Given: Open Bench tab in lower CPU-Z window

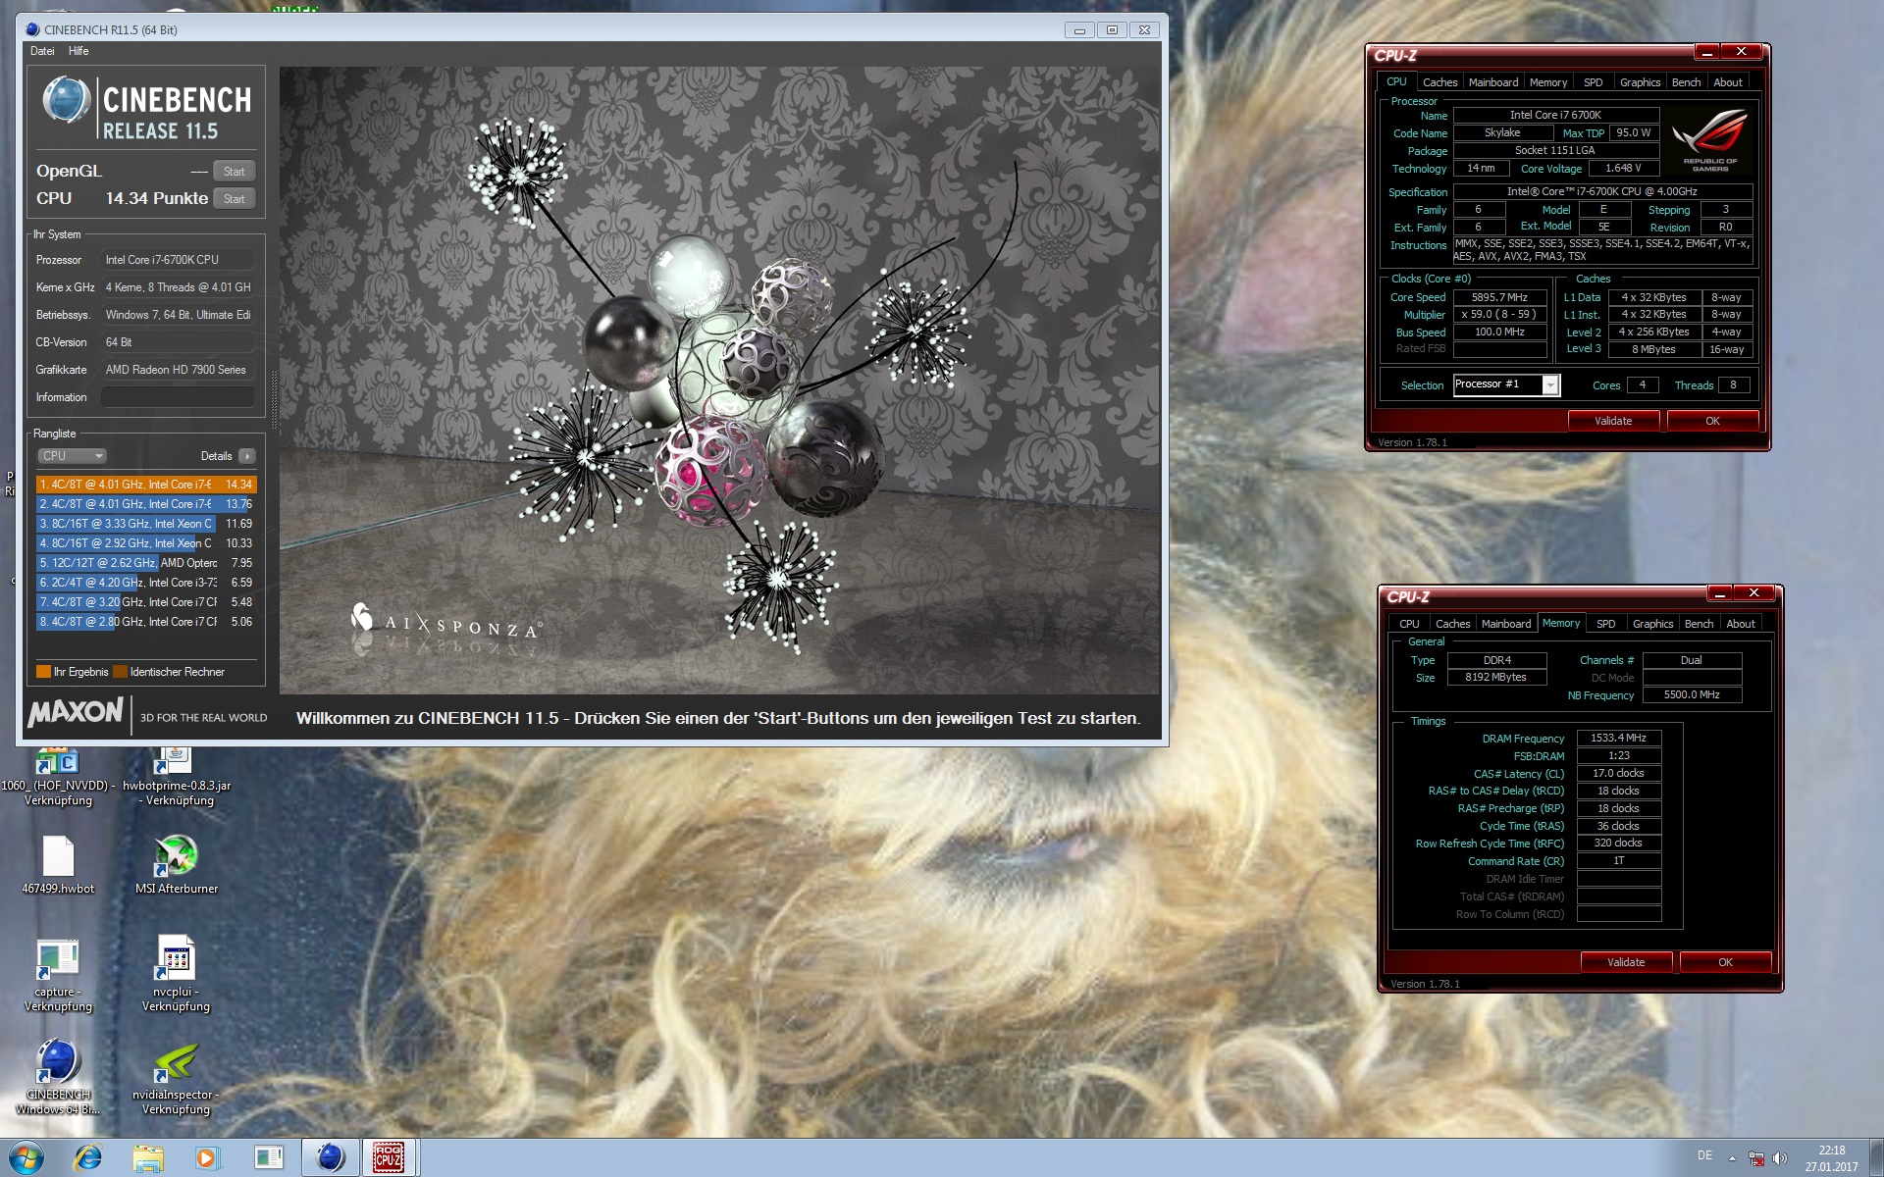Looking at the screenshot, I should (x=1699, y=624).
